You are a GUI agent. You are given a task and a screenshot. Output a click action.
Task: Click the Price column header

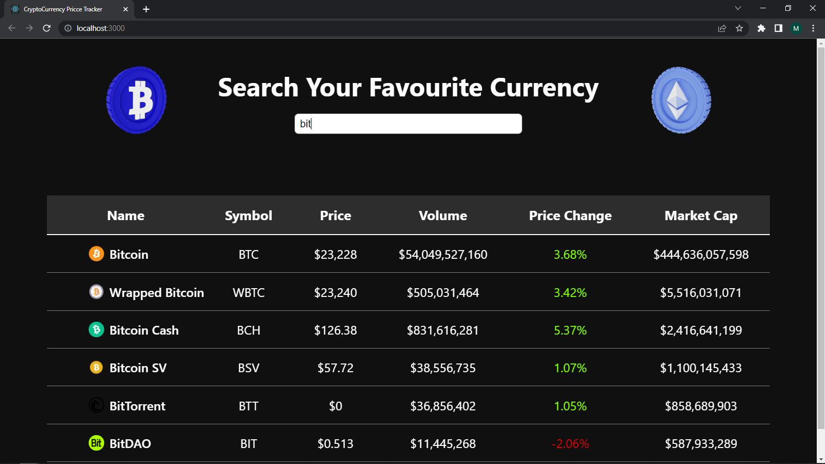click(336, 216)
